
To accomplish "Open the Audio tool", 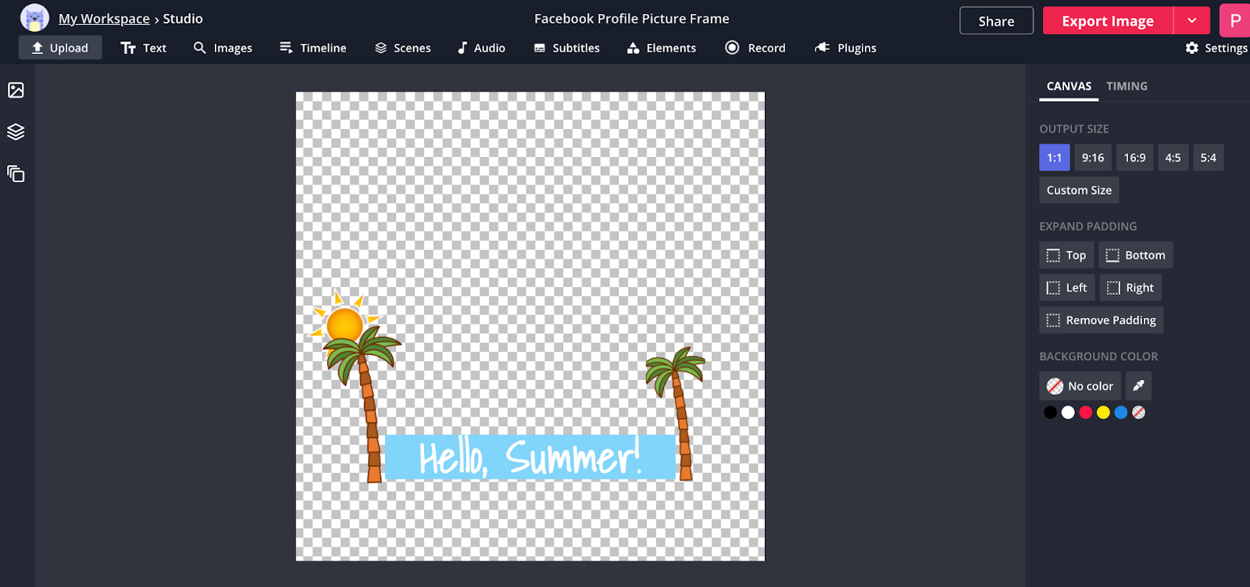I will pos(481,48).
